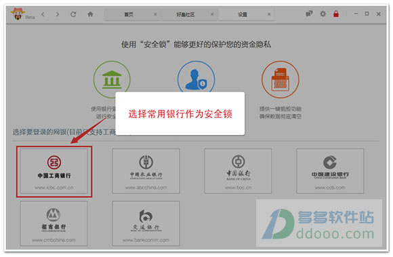Maximize the application window
The height and width of the screenshot is (257, 393).
(367, 14)
